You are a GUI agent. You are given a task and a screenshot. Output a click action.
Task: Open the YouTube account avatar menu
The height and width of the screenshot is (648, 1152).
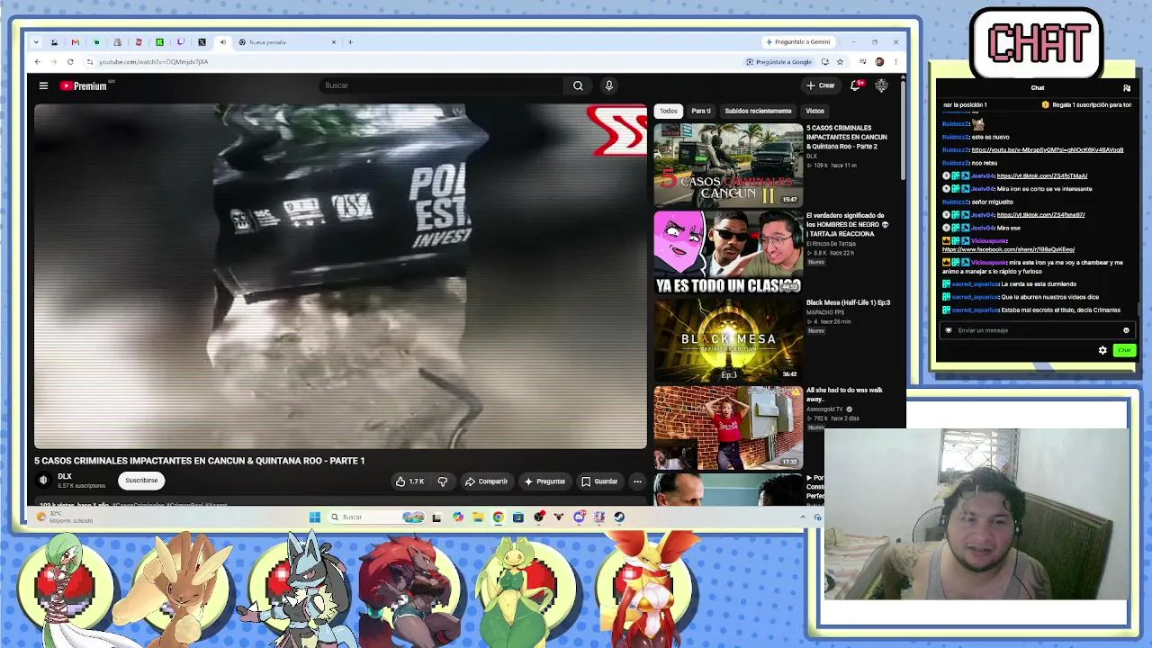pos(881,85)
